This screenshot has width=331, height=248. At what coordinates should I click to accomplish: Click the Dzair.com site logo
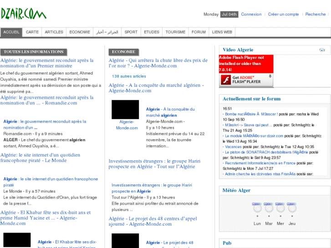click(x=24, y=14)
